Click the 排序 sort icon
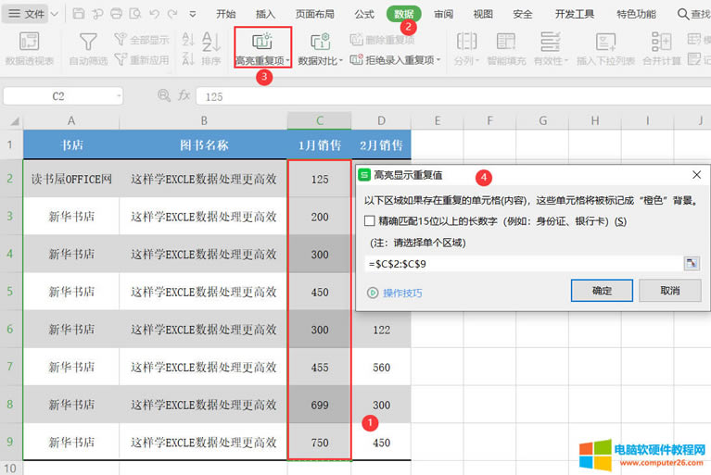Image resolution: width=711 pixels, height=475 pixels. [211, 42]
